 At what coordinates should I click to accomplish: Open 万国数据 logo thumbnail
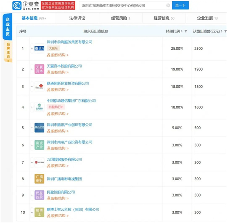pos(39,162)
